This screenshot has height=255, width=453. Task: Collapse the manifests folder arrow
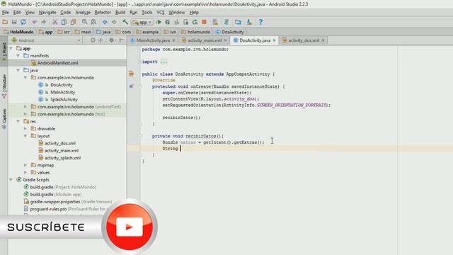click(18, 55)
